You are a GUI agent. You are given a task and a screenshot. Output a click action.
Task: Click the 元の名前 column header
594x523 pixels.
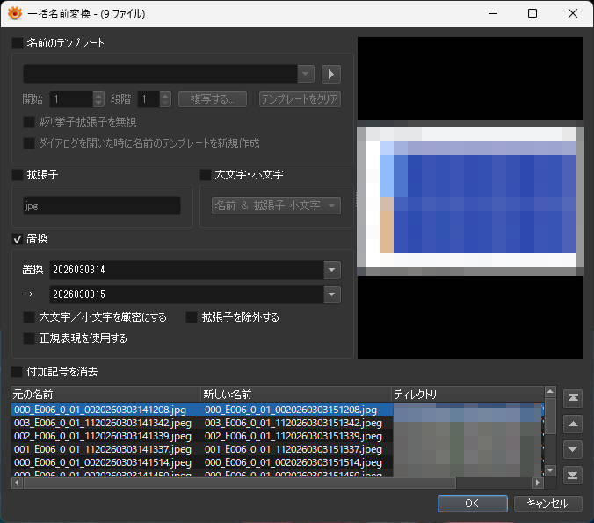(105, 394)
